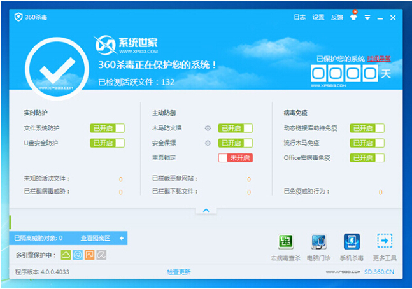The width and height of the screenshot is (412, 289).
Task: Toggle 动态链接库劫持免疫 switch
Action: (367, 128)
